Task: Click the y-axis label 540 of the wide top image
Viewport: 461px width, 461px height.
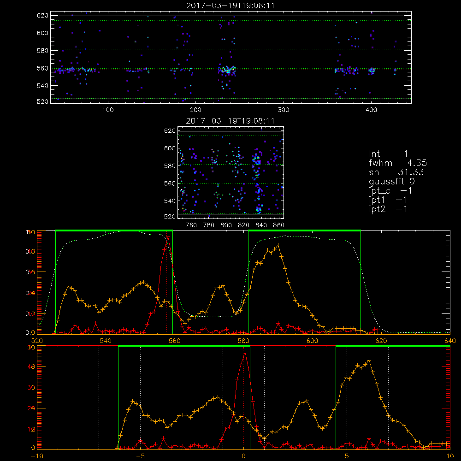Action: [x=42, y=86]
